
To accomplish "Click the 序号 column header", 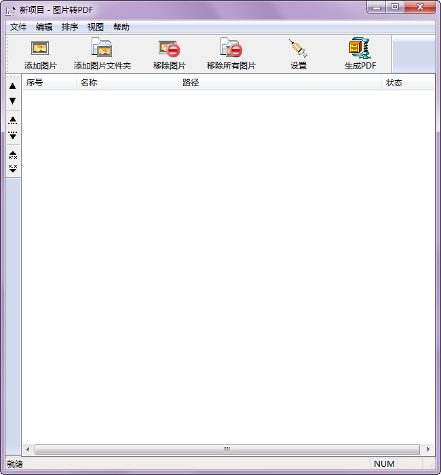I will point(49,83).
